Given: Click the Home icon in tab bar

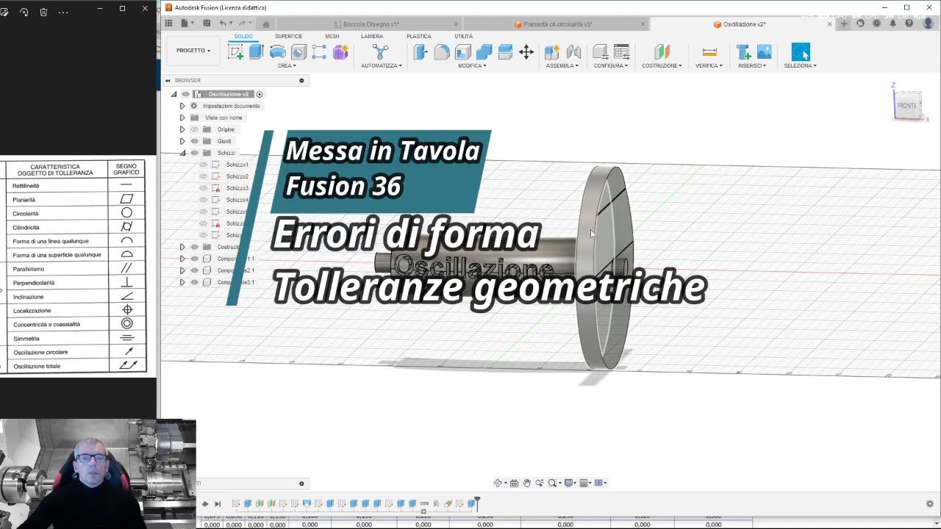Looking at the screenshot, I should (x=265, y=24).
